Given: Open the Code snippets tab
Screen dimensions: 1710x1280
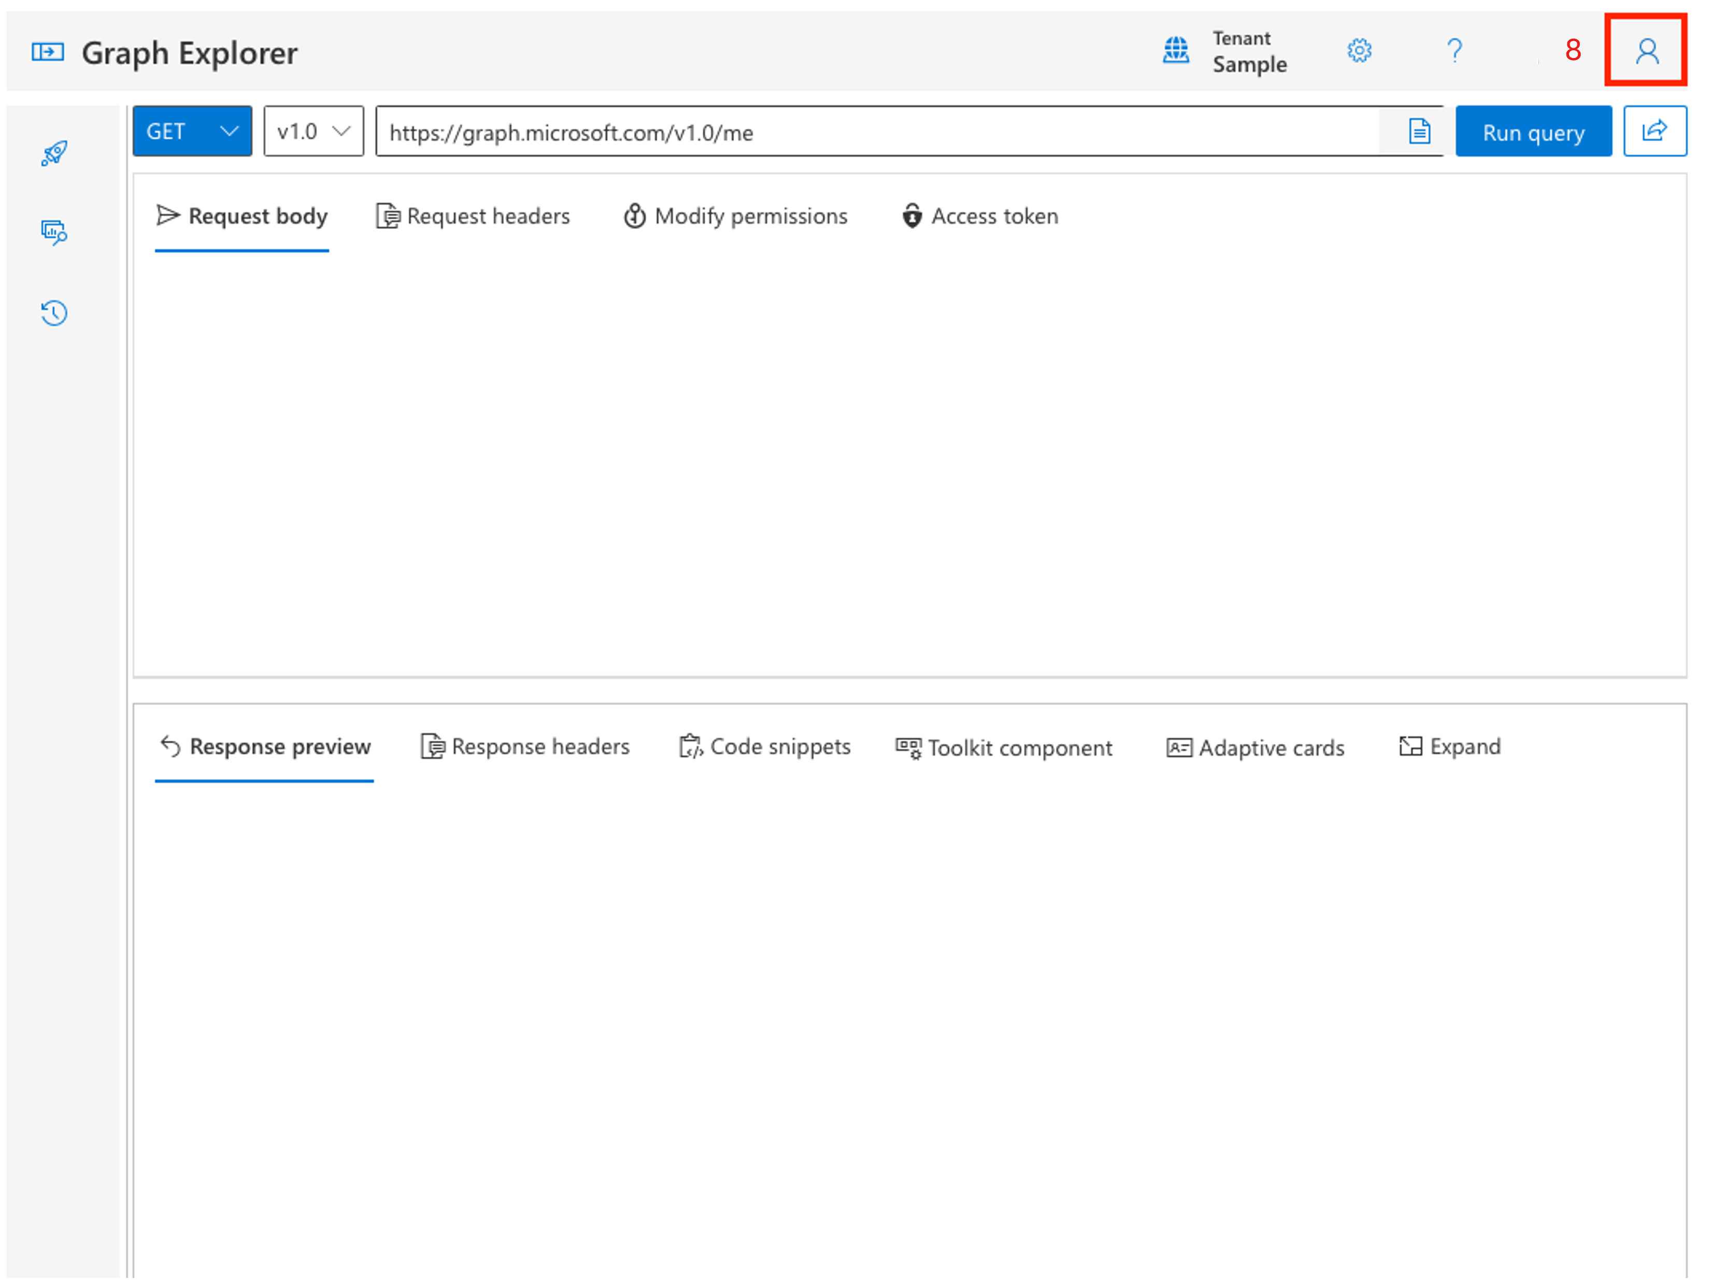Looking at the screenshot, I should pyautogui.click(x=764, y=746).
